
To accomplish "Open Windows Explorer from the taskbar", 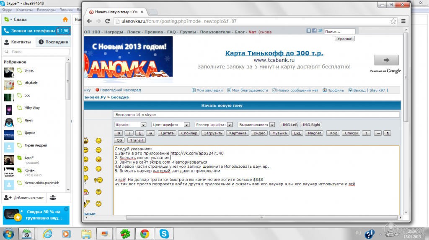I will [x=86, y=234].
